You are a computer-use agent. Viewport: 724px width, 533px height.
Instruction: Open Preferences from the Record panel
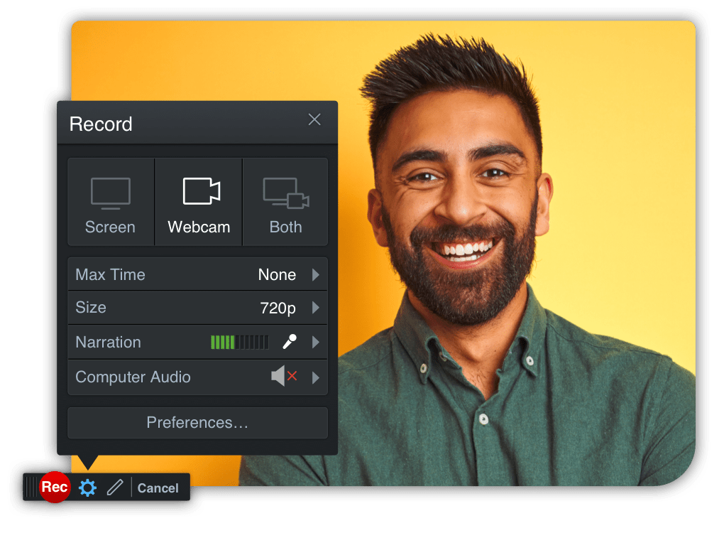[x=197, y=422]
